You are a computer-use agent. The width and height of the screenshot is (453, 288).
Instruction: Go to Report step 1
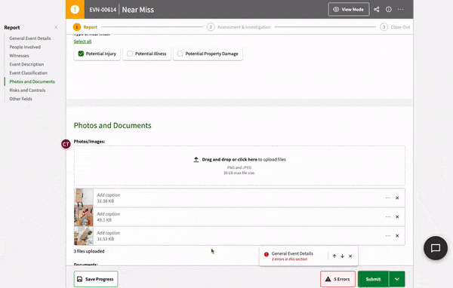(85, 27)
